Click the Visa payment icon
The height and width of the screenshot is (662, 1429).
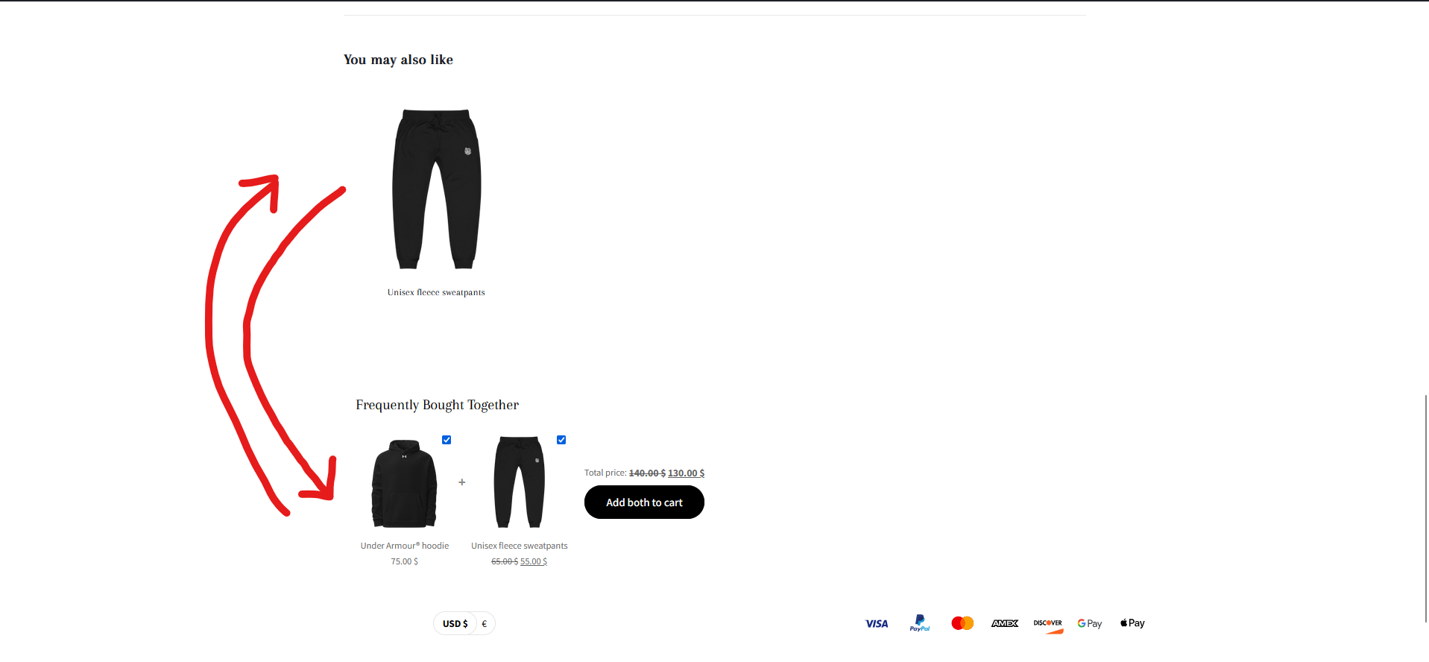(877, 623)
